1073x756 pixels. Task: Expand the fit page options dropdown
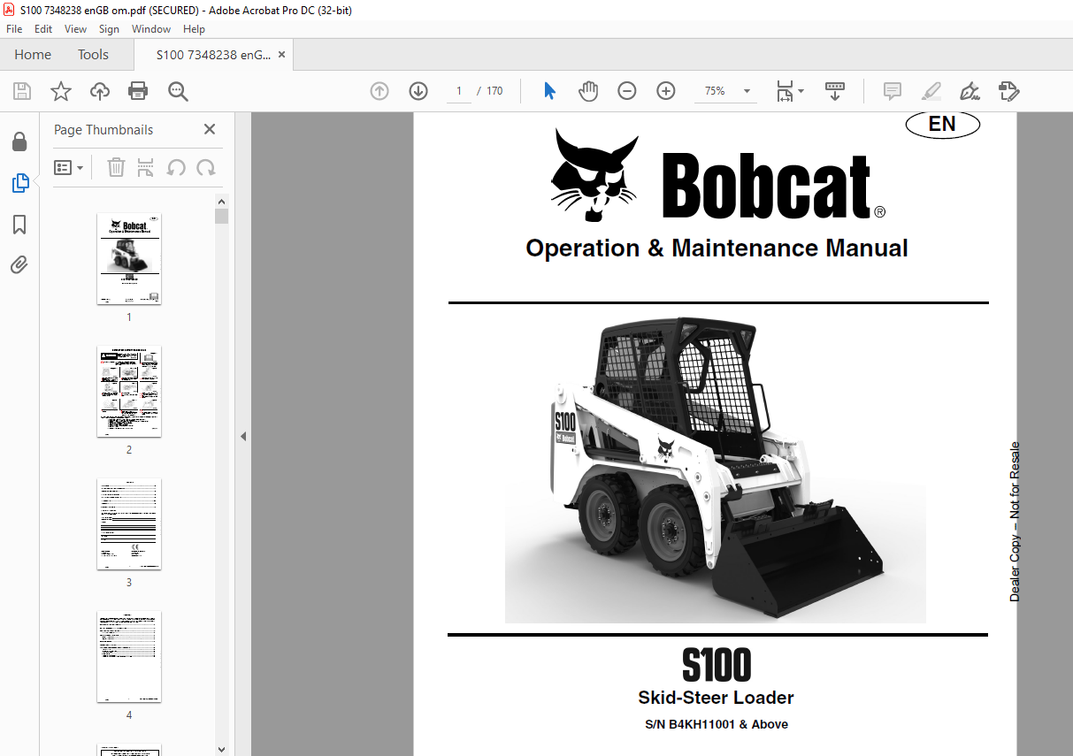pos(791,91)
